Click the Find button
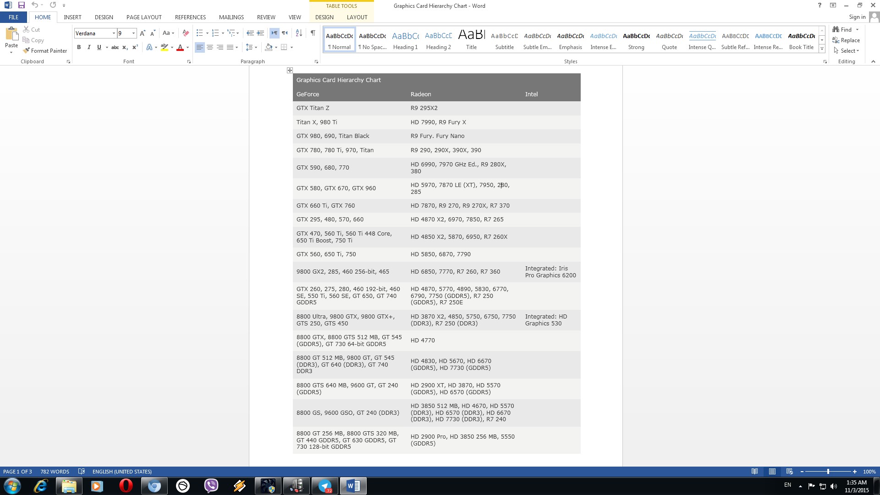This screenshot has height=495, width=880. 842,30
